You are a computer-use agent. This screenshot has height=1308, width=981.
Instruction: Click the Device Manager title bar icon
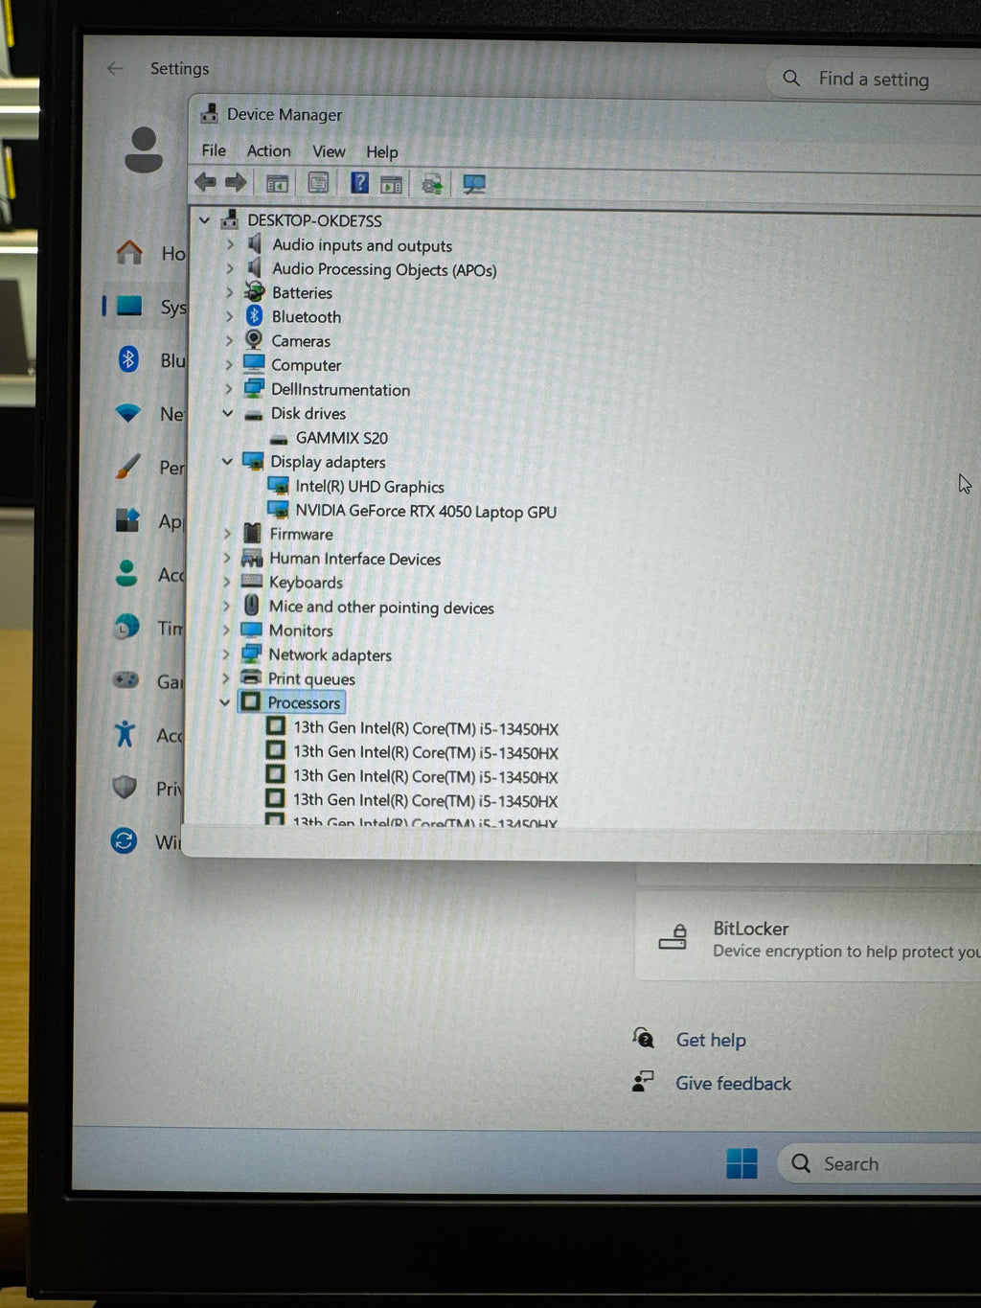point(209,113)
